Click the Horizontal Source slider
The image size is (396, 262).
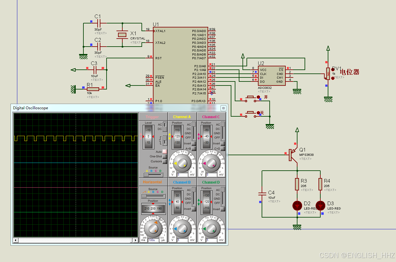click(x=153, y=196)
